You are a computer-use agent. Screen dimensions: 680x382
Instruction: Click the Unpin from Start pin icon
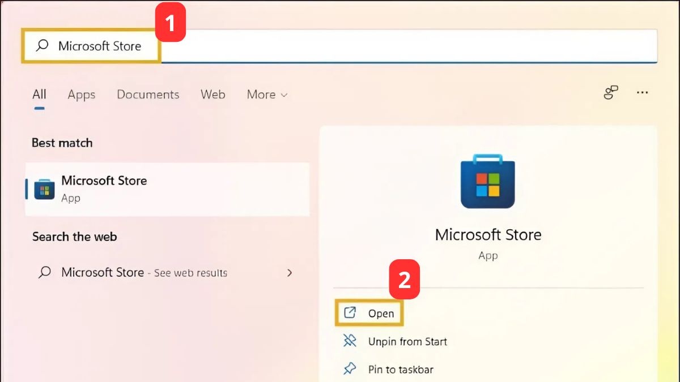[x=350, y=341]
